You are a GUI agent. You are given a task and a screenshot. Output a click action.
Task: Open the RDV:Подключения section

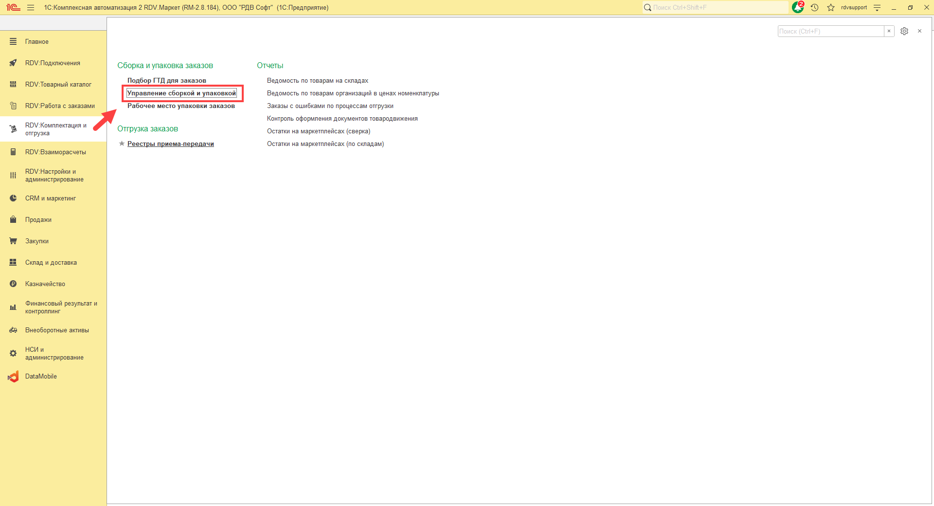tap(53, 63)
